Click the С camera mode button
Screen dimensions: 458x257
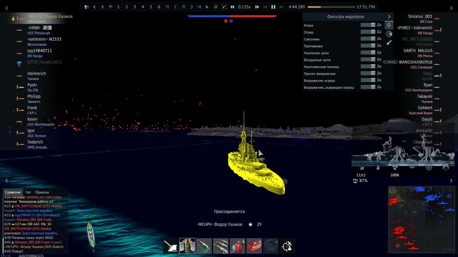[x=175, y=7]
